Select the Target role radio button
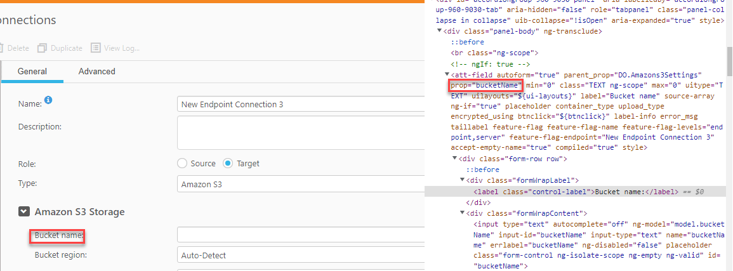This screenshot has width=733, height=271. 228,164
